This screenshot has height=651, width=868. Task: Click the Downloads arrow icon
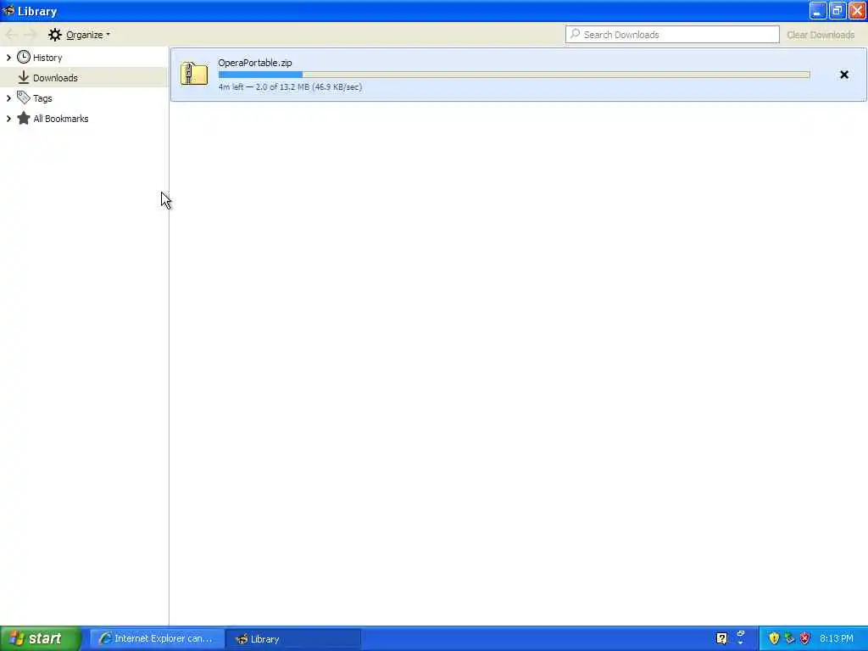pyautogui.click(x=23, y=77)
